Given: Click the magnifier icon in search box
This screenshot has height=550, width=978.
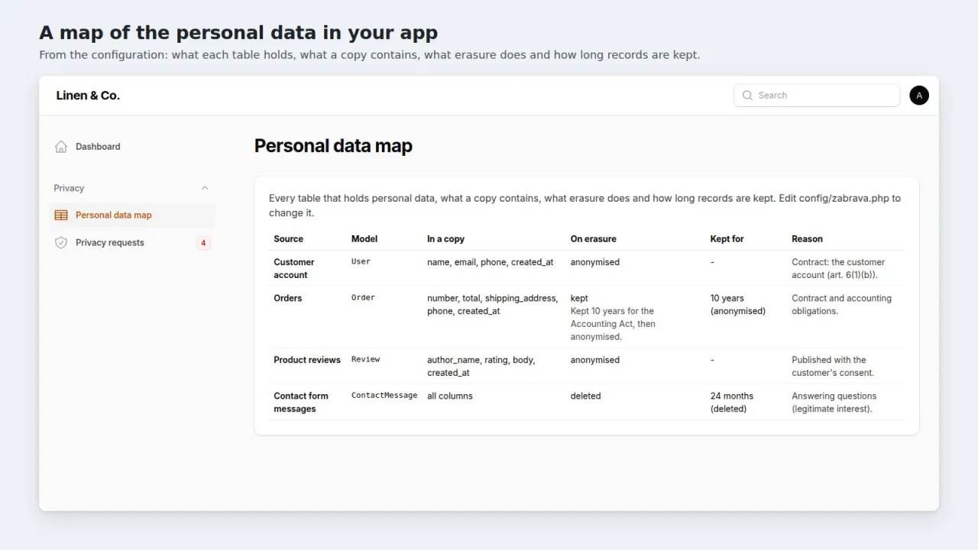Looking at the screenshot, I should tap(747, 95).
